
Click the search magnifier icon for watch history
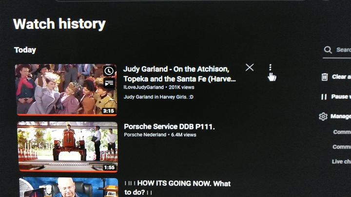point(328,50)
